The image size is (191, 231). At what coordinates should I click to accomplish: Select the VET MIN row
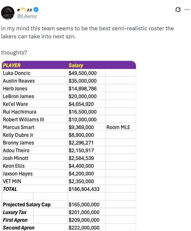click(x=69, y=181)
